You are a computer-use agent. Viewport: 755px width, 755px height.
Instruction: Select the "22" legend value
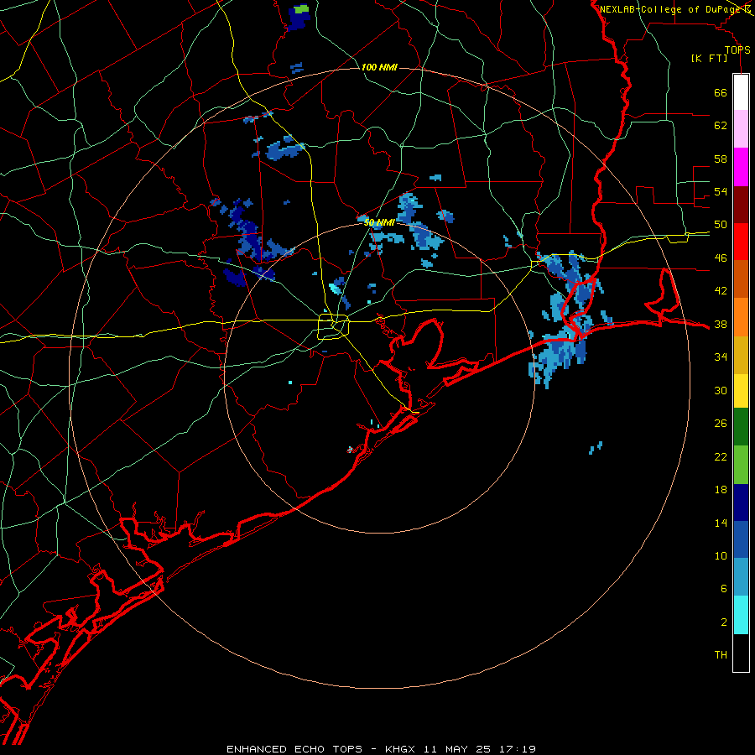tap(721, 456)
